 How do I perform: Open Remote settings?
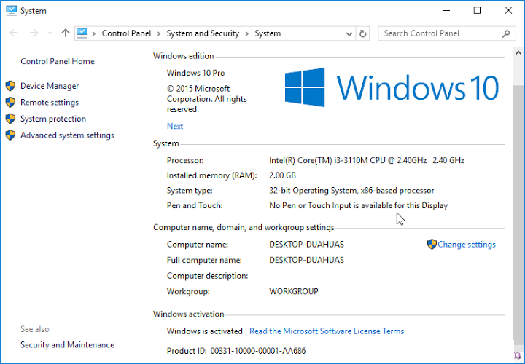coord(50,102)
